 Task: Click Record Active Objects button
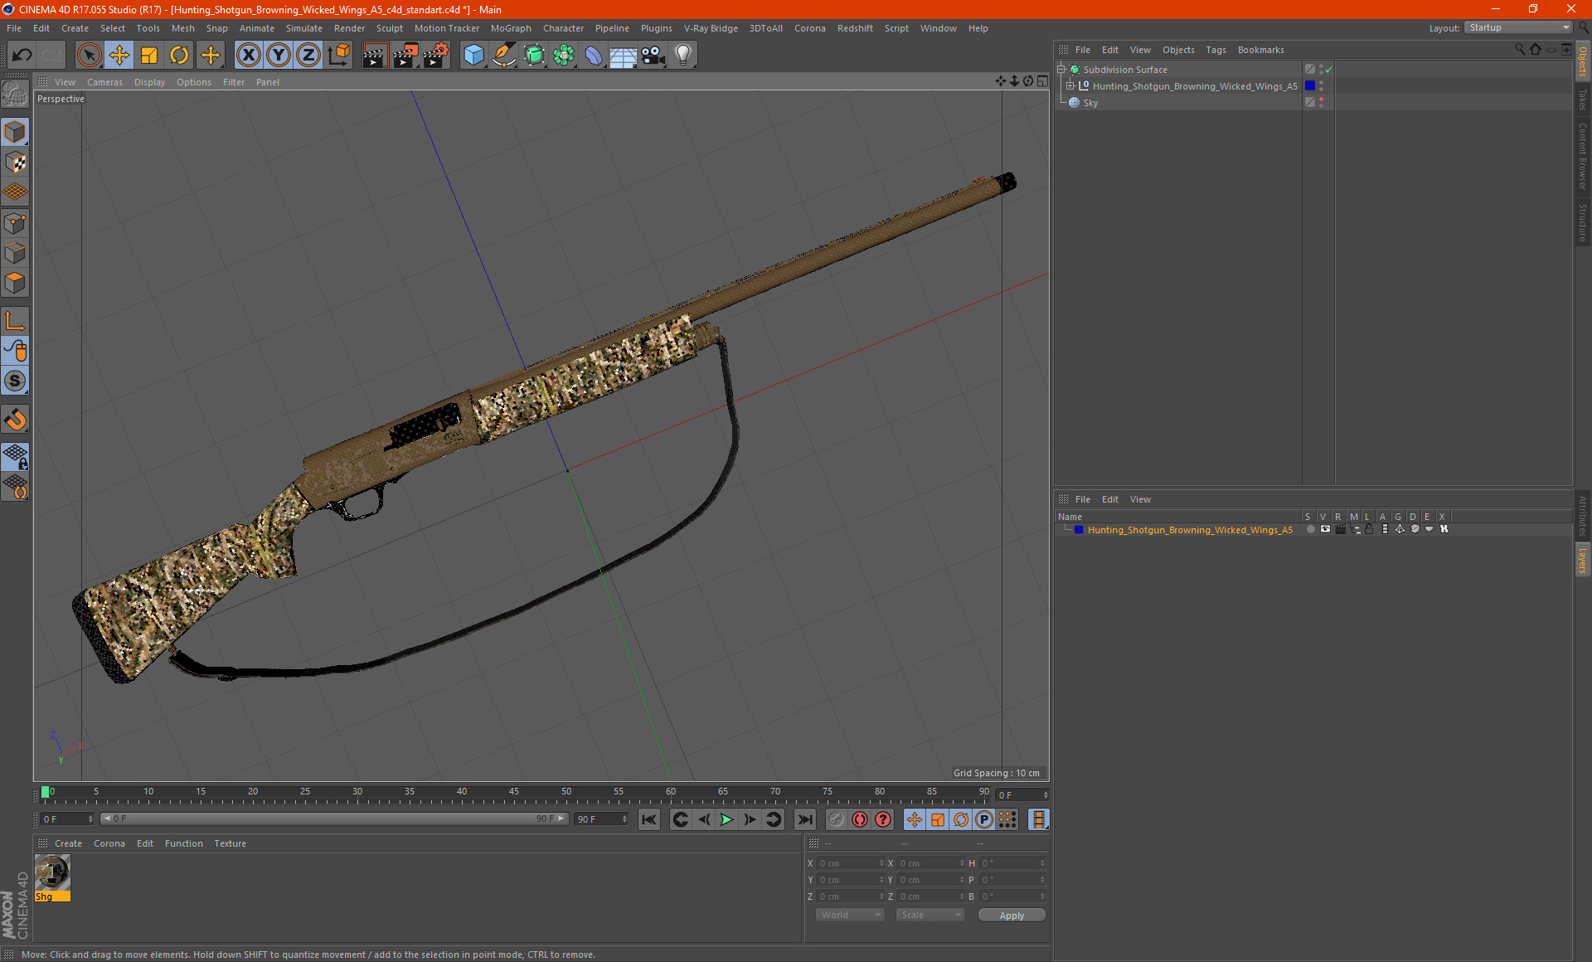[837, 819]
